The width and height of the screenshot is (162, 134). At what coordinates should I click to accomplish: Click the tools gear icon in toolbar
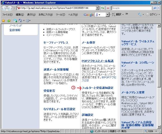coord(27,21)
